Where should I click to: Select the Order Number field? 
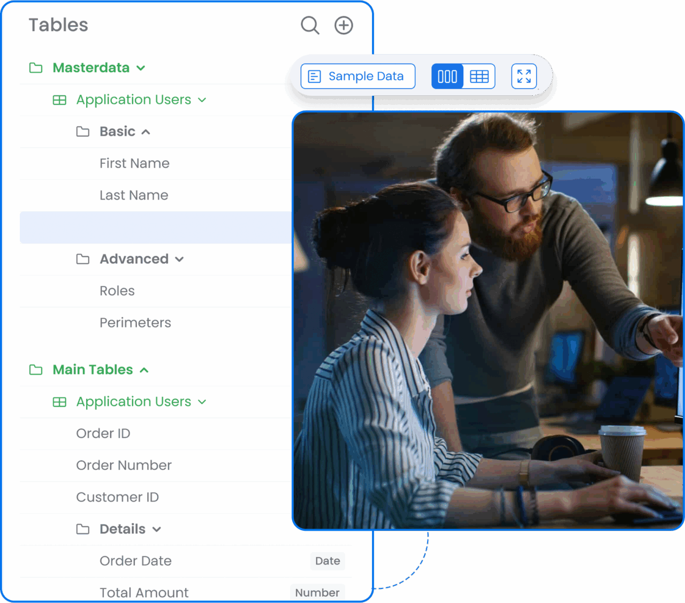[x=124, y=465]
